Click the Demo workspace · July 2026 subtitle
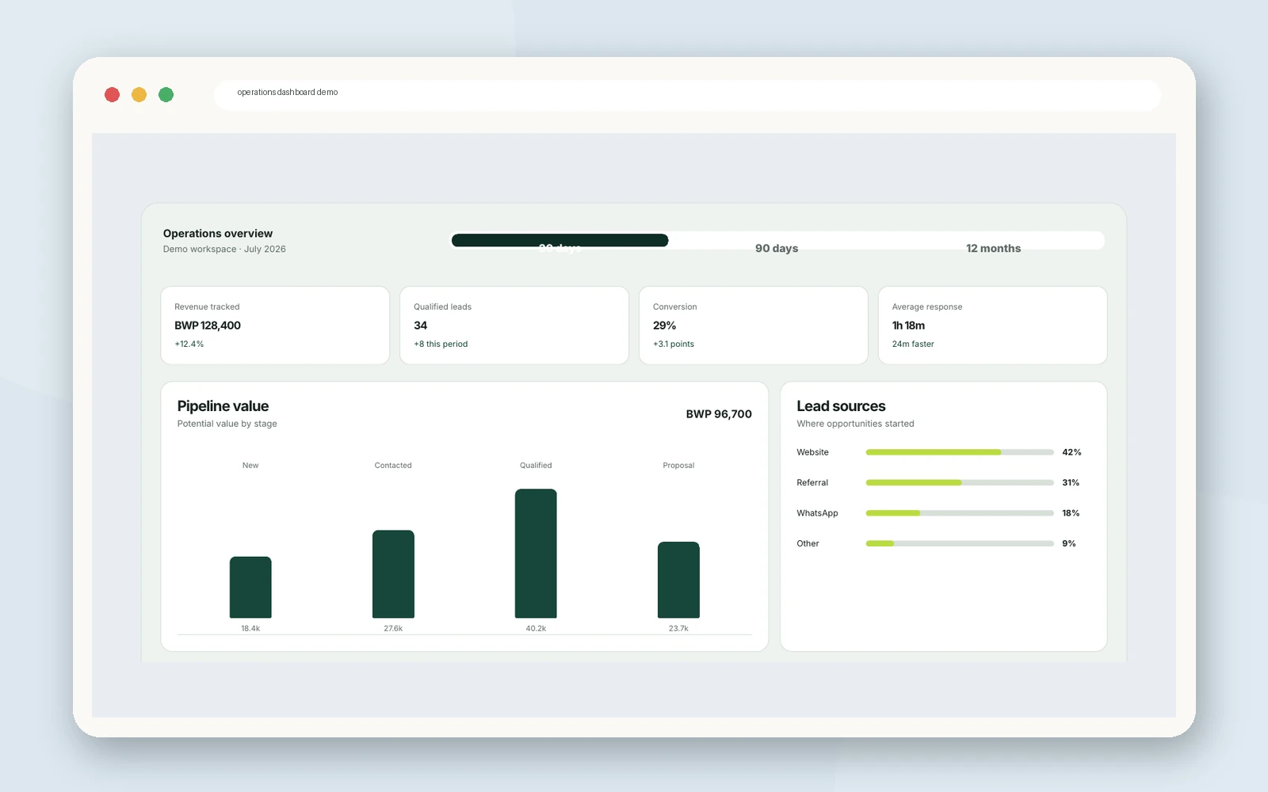Image resolution: width=1268 pixels, height=792 pixels. pyautogui.click(x=224, y=249)
